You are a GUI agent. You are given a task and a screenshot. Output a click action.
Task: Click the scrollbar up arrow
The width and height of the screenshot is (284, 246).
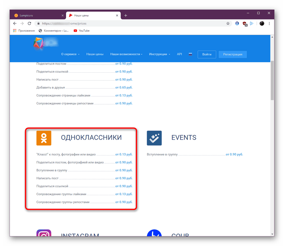[x=272, y=37]
